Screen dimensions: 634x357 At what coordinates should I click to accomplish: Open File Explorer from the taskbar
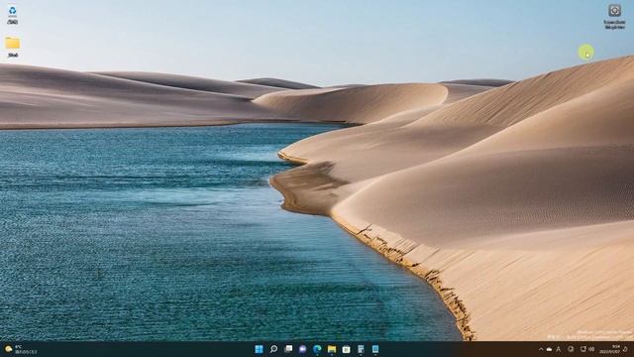tap(332, 349)
